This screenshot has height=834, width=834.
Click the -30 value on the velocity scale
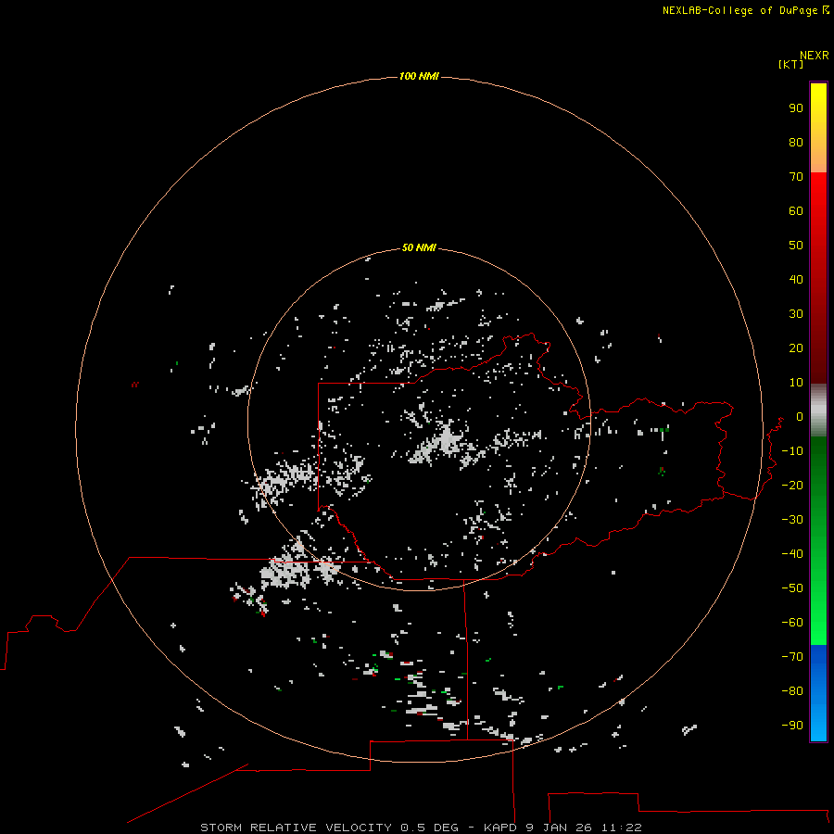coord(792,520)
